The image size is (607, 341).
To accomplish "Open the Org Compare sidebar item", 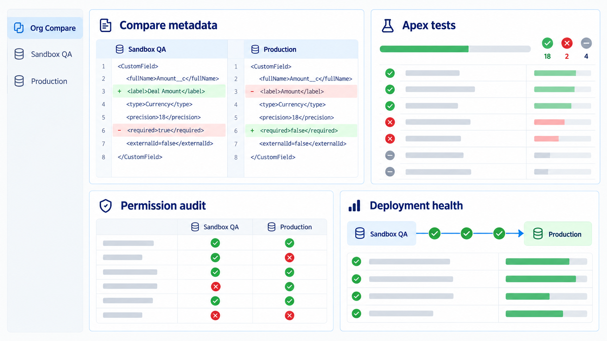I will point(45,28).
